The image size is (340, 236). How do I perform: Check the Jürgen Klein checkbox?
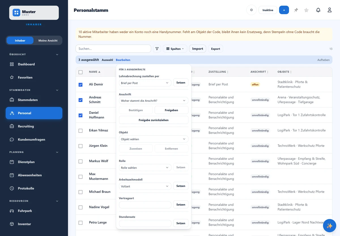tap(80, 146)
